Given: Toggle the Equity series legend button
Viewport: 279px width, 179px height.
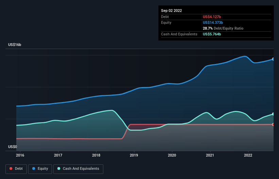Looking at the screenshot, I should (40, 169).
